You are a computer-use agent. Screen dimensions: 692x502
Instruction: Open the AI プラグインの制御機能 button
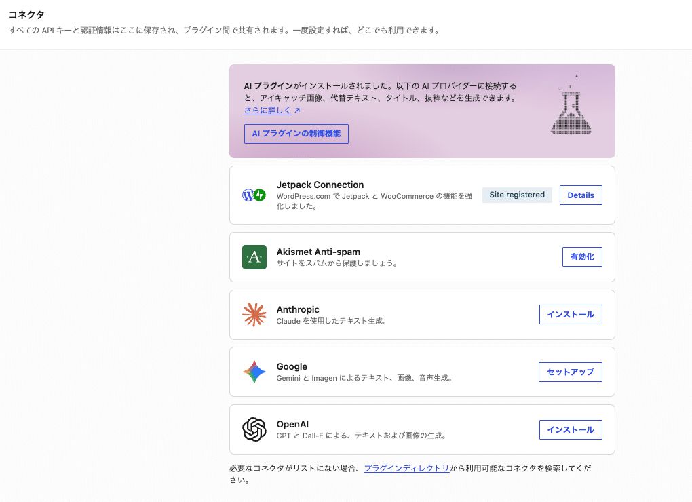pyautogui.click(x=296, y=134)
